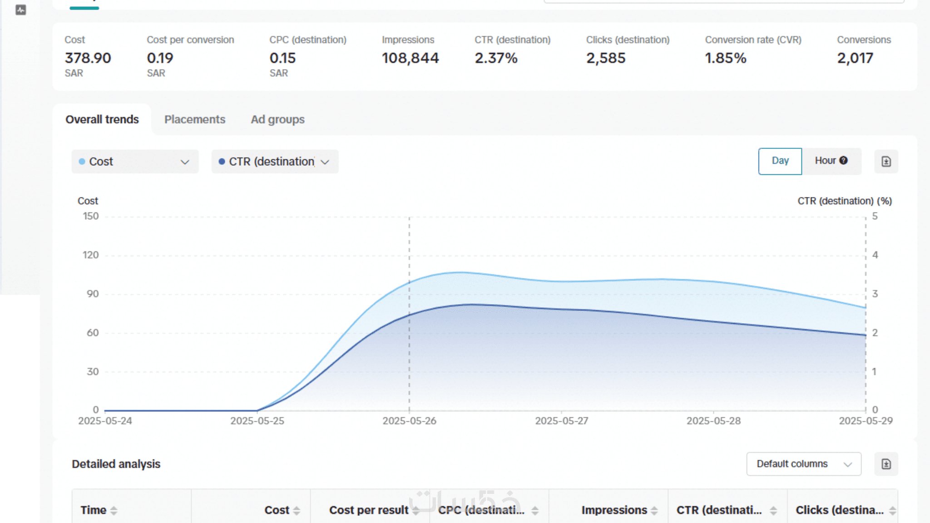Open the Cost metric dropdown
The image size is (930, 523).
(x=135, y=162)
